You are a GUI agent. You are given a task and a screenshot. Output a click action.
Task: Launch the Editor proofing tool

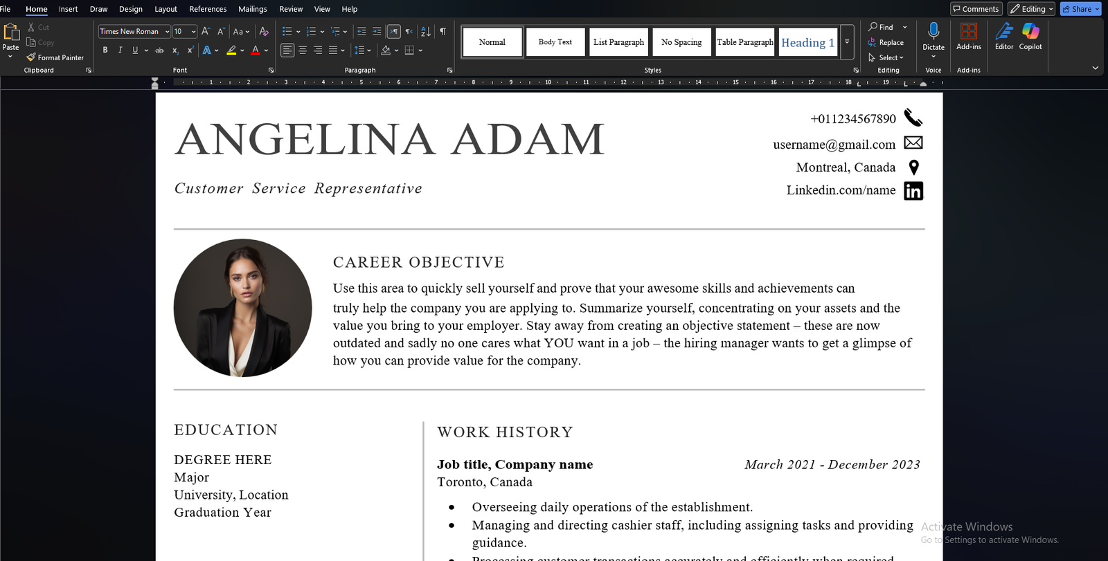click(x=1004, y=37)
